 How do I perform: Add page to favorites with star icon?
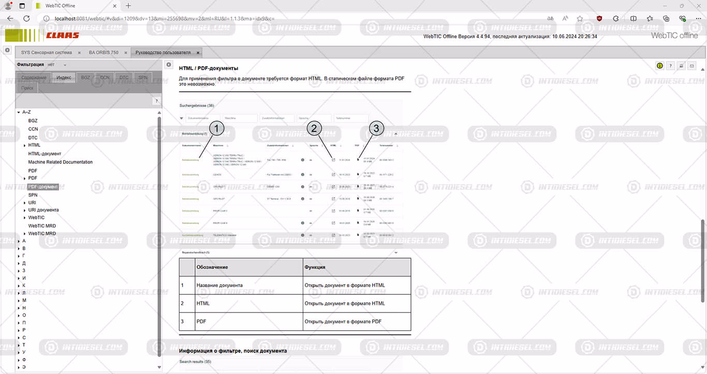pos(580,18)
